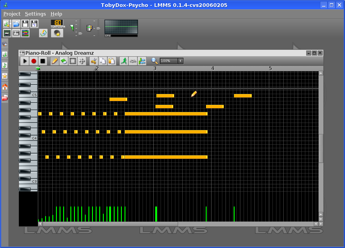Toggle the green-and-blue arrows button after loop points

[142, 61]
